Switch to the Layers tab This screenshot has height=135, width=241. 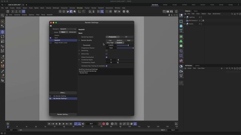pyautogui.click(x=197, y=66)
